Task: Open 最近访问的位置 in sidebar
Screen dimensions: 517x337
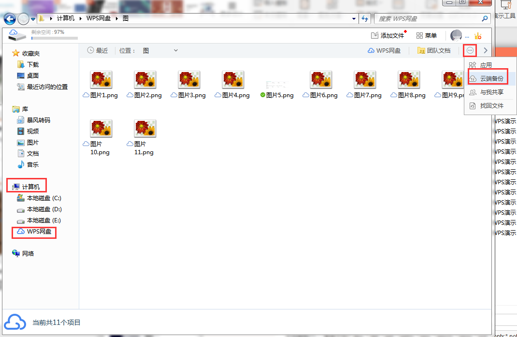Action: coord(42,87)
